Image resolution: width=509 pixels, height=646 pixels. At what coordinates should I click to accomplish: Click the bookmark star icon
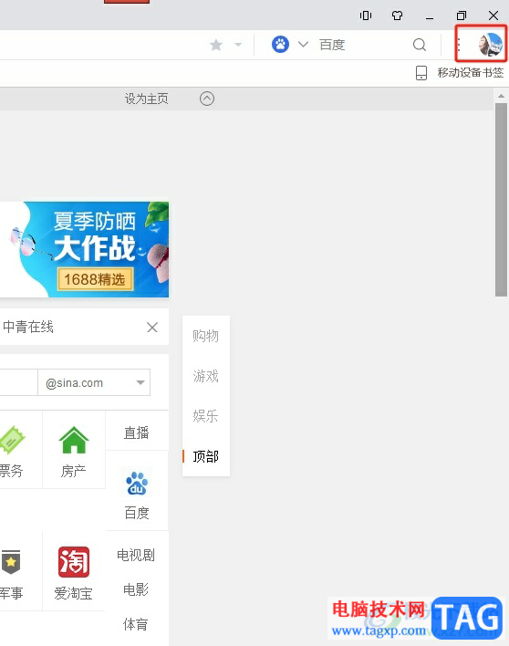(x=216, y=45)
